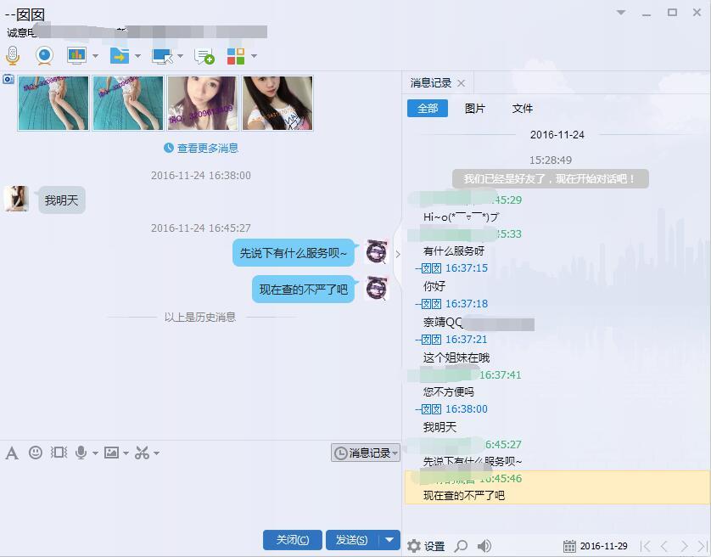Click the speaker sound icon

click(484, 546)
